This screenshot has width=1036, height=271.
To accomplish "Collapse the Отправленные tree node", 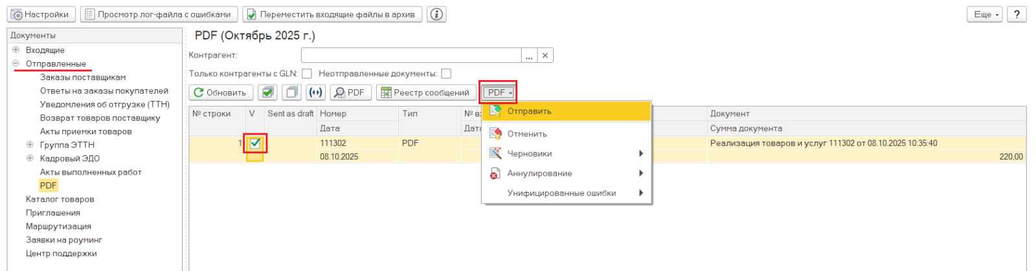I will coord(16,63).
